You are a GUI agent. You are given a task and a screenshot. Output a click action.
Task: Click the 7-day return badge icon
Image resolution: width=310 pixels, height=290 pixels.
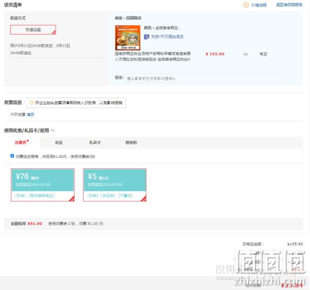(146, 37)
